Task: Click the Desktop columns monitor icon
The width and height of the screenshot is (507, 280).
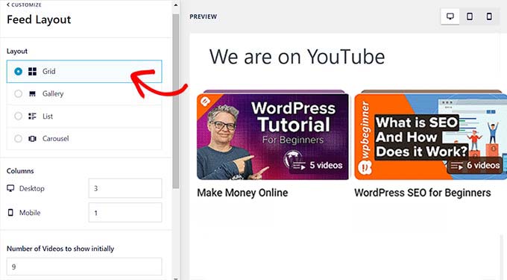Action: click(10, 188)
